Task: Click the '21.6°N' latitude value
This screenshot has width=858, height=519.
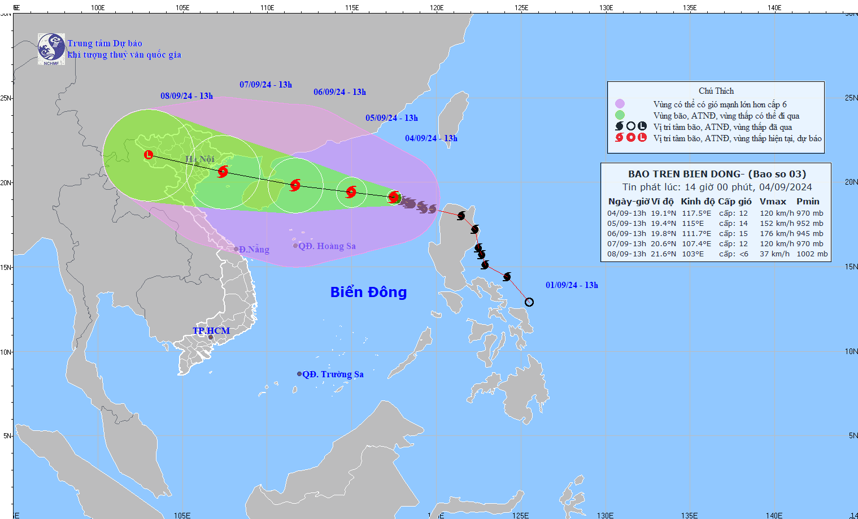Action: [x=664, y=254]
